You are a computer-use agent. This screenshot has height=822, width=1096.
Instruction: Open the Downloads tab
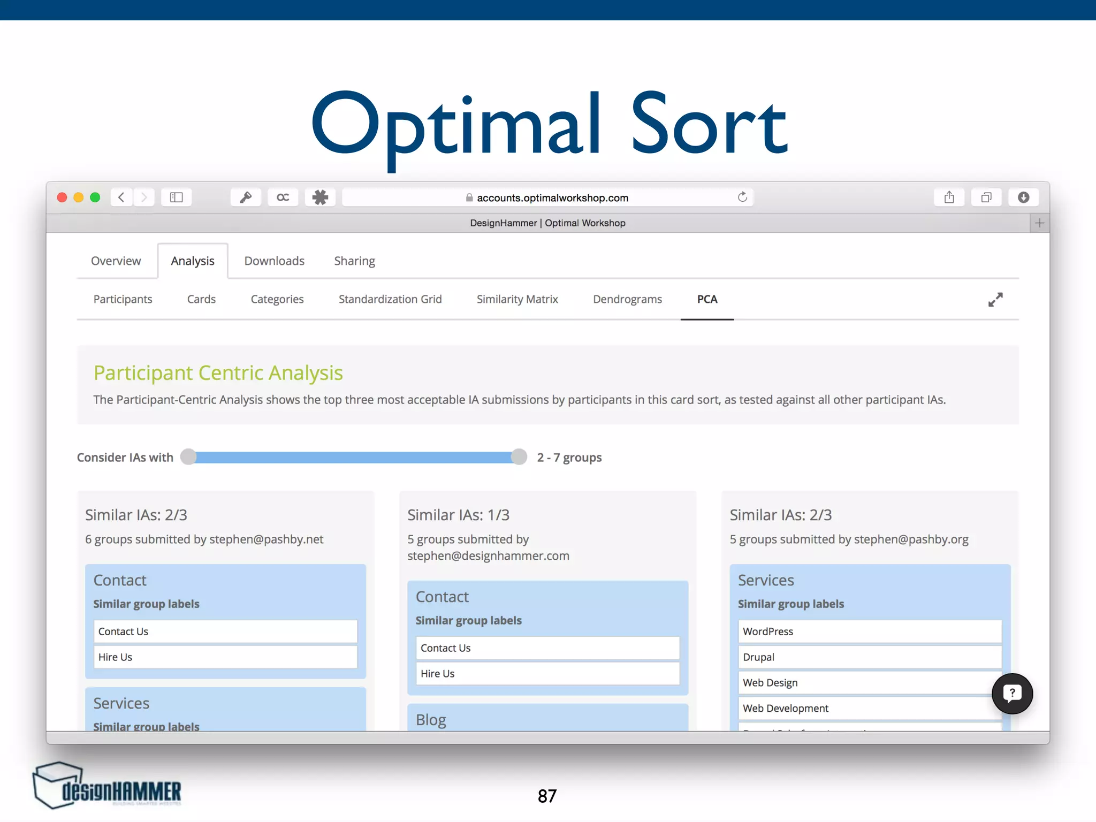275,261
